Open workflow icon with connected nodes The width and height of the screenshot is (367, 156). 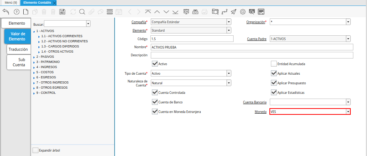click(x=224, y=12)
